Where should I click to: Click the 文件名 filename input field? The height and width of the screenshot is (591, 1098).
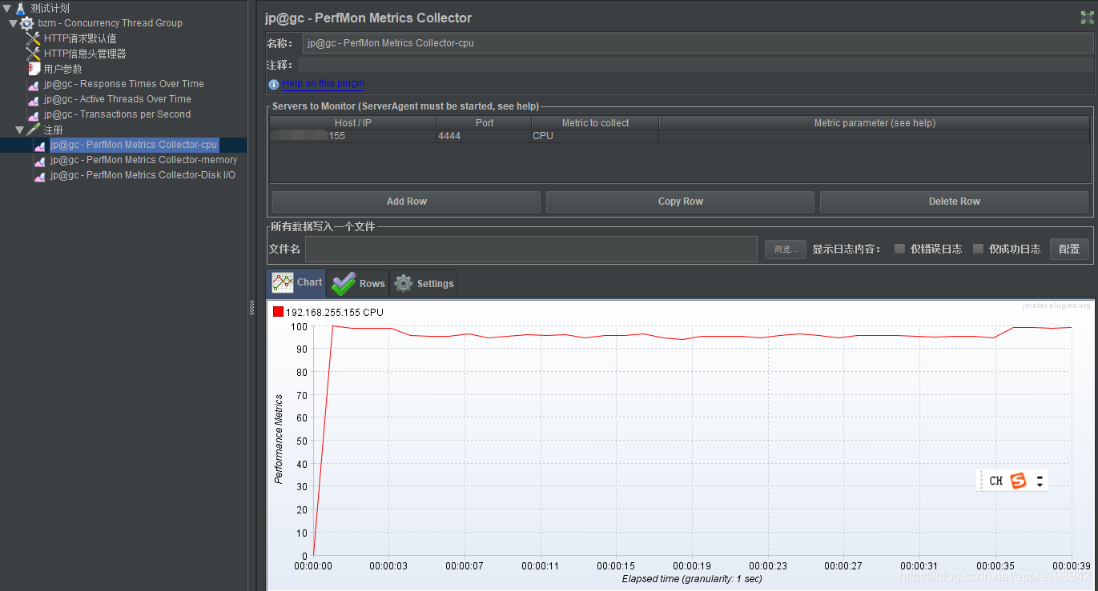click(x=531, y=249)
